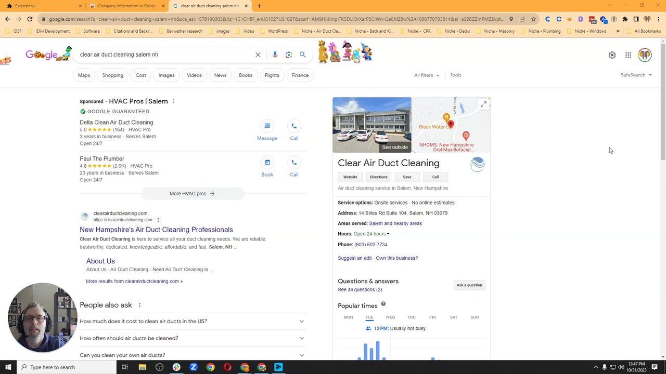Filter results by Maps
This screenshot has width=666, height=374.
[84, 75]
